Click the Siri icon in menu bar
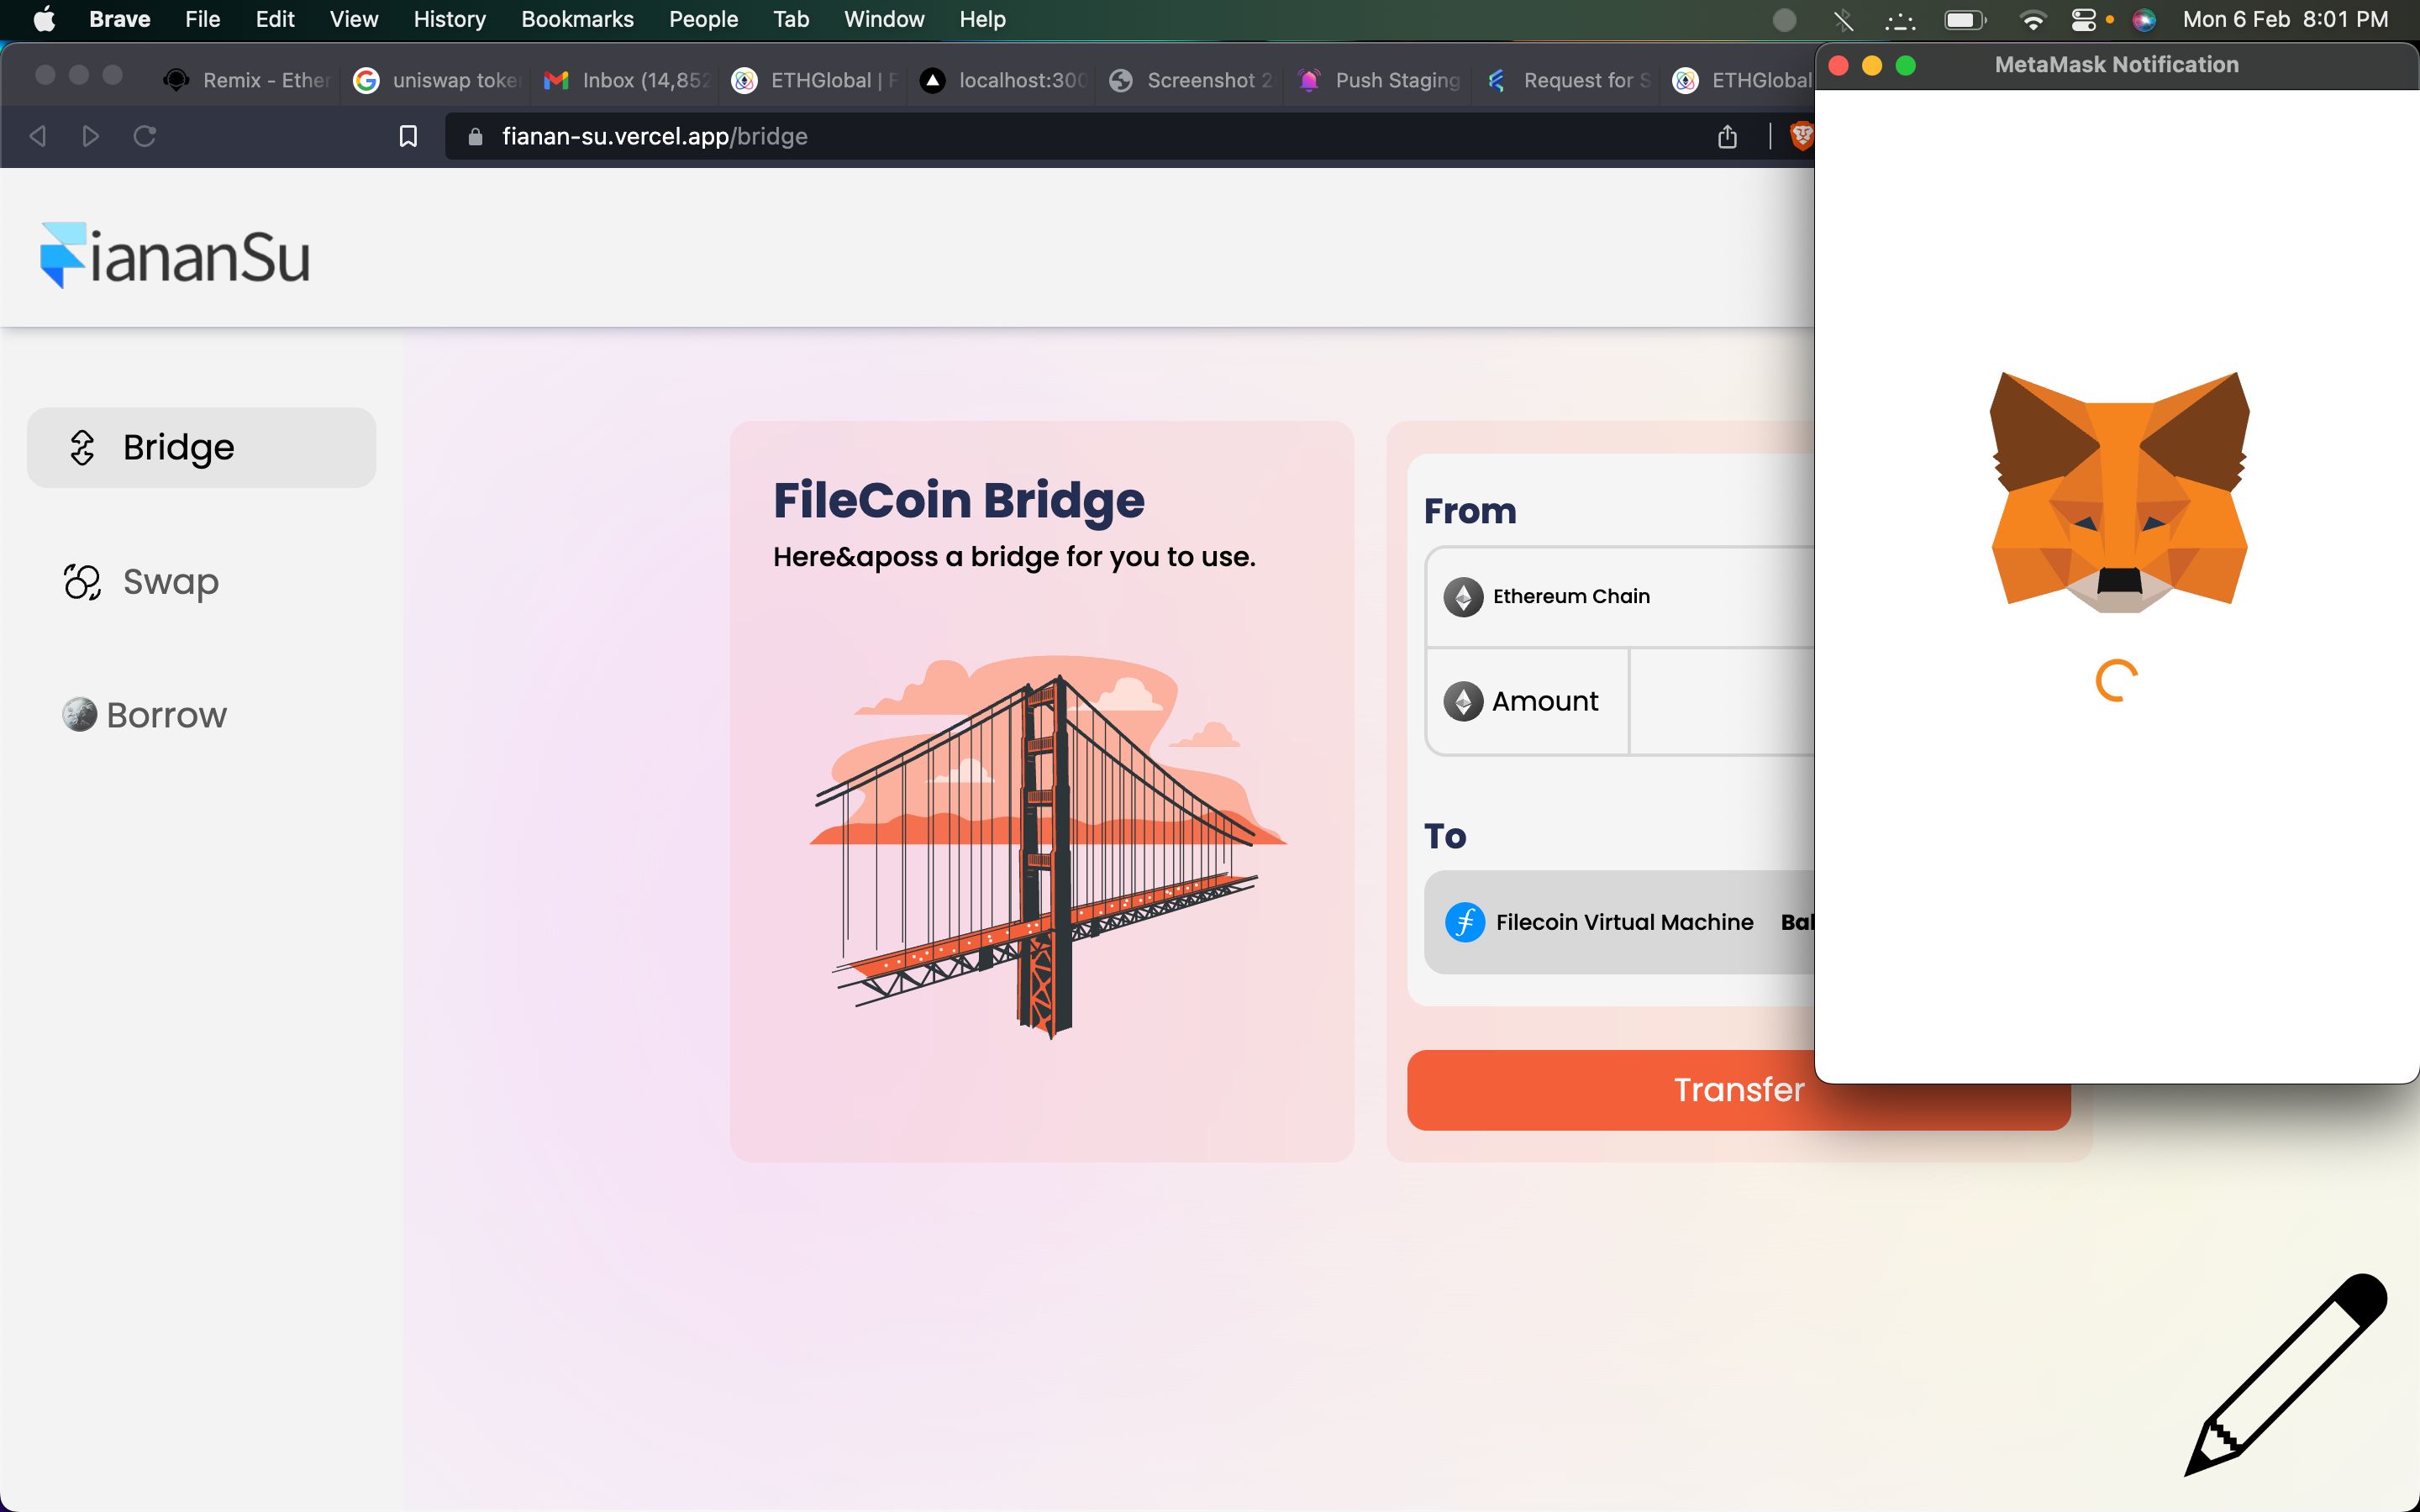Image resolution: width=2420 pixels, height=1512 pixels. (2143, 19)
